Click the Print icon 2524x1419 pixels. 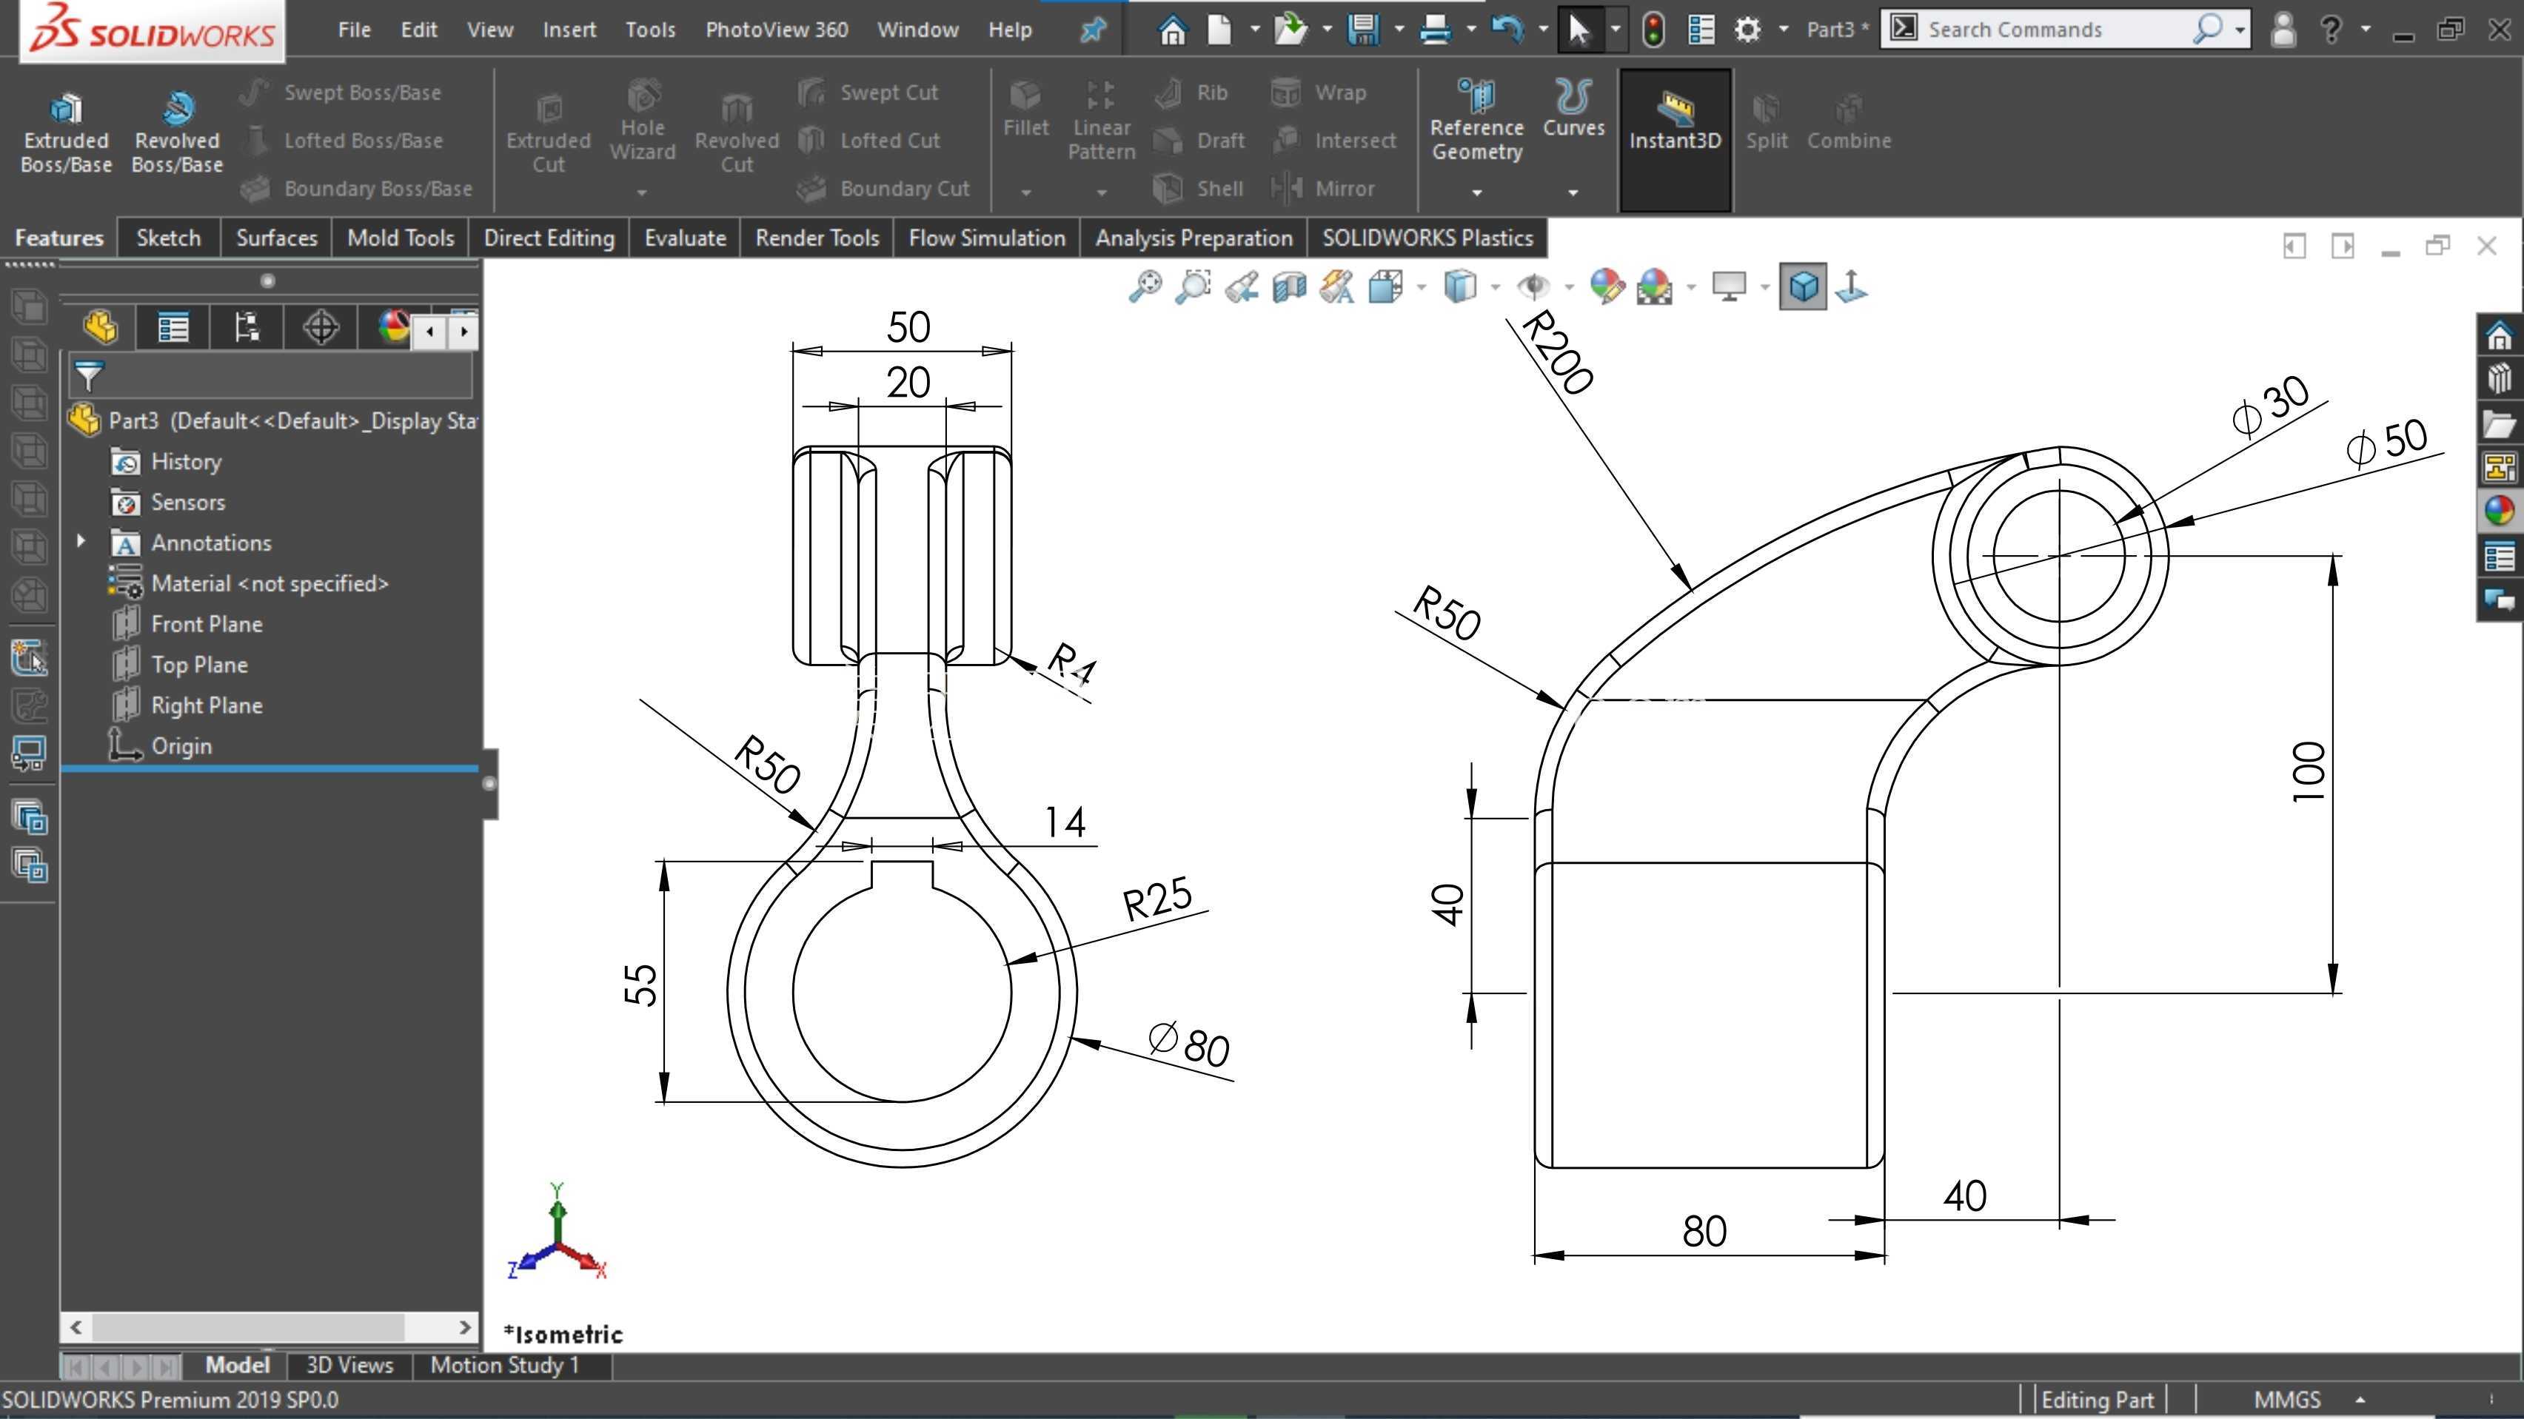[x=1434, y=30]
